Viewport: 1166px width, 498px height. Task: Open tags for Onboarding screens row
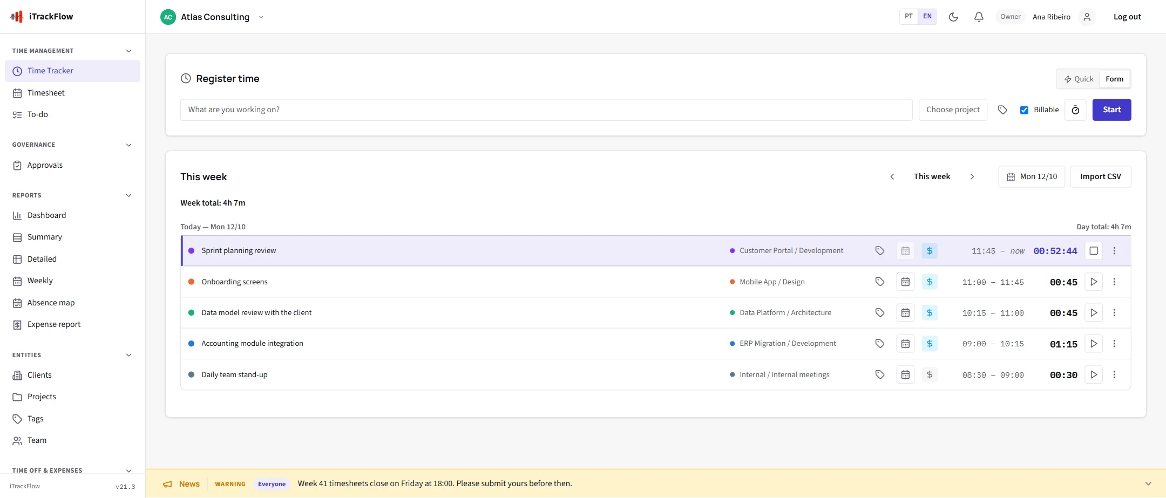pyautogui.click(x=880, y=282)
